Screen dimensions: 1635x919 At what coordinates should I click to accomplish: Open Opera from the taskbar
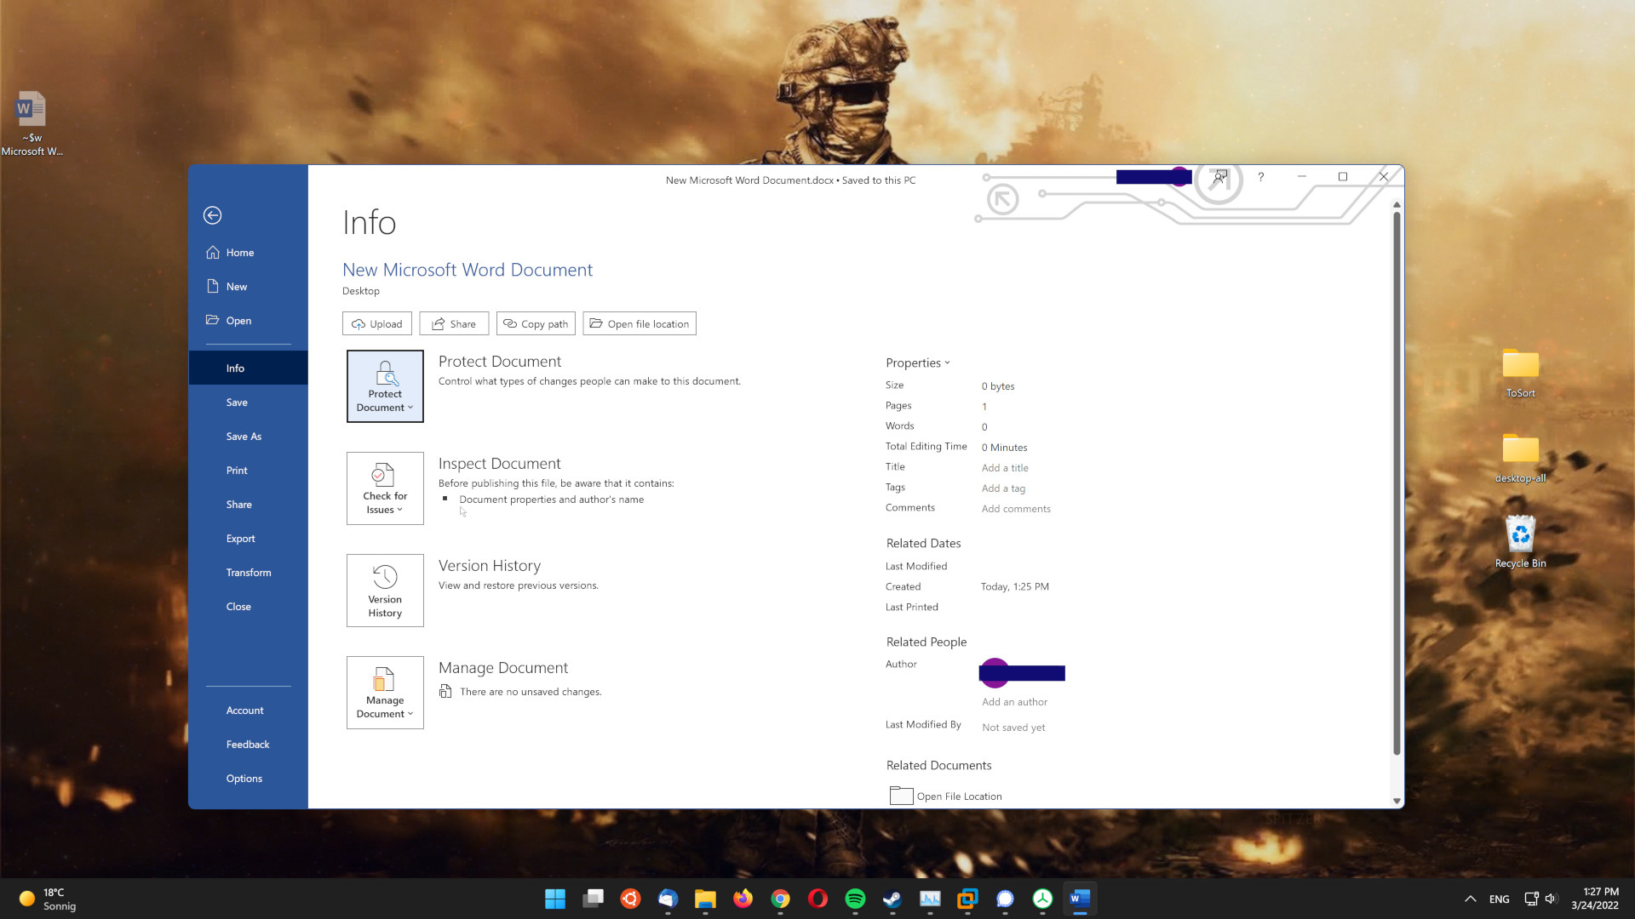[817, 899]
